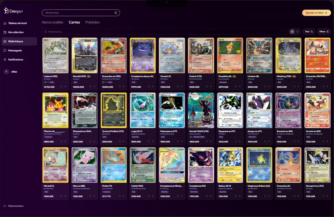Open the Latias ★ card image

pyautogui.click(x=55, y=56)
